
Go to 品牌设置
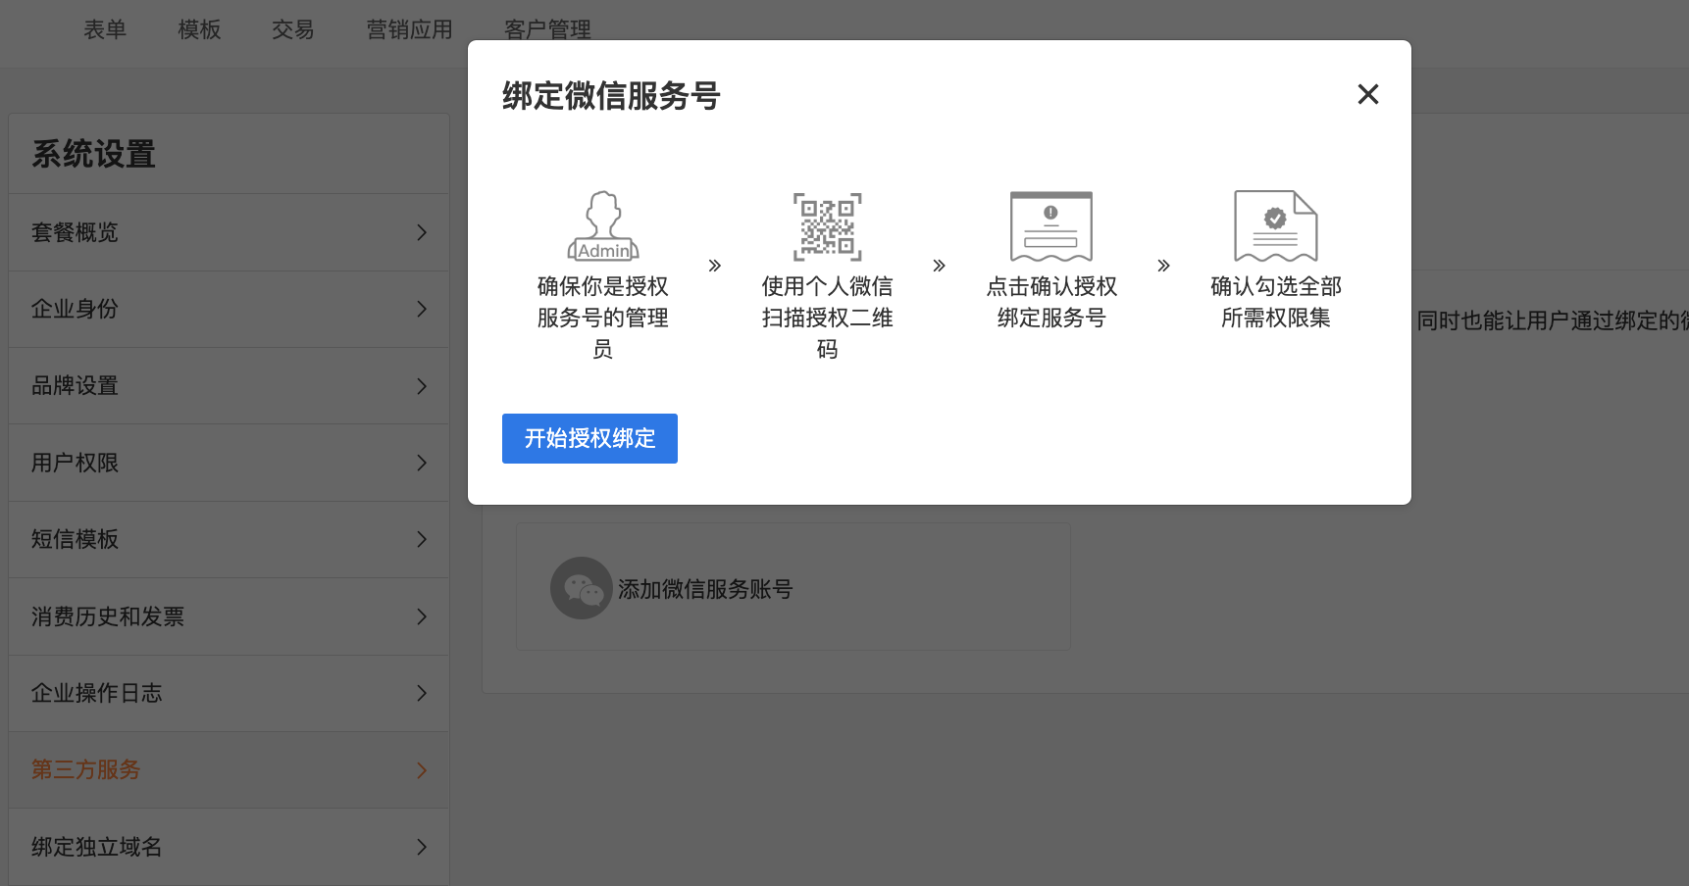tap(229, 386)
